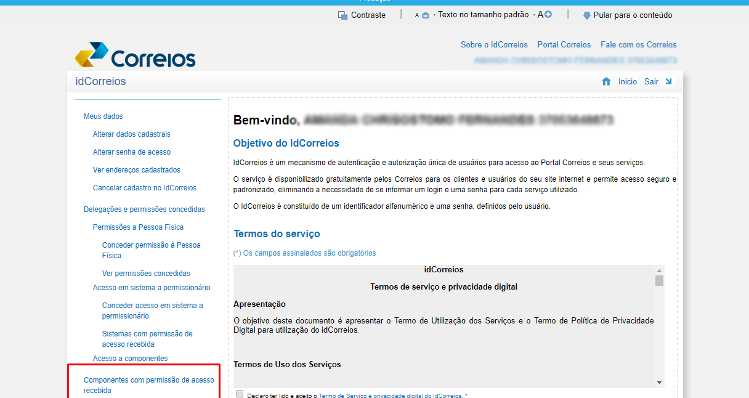
Task: Open Delegações e permissões concedidas
Action: pyautogui.click(x=144, y=209)
